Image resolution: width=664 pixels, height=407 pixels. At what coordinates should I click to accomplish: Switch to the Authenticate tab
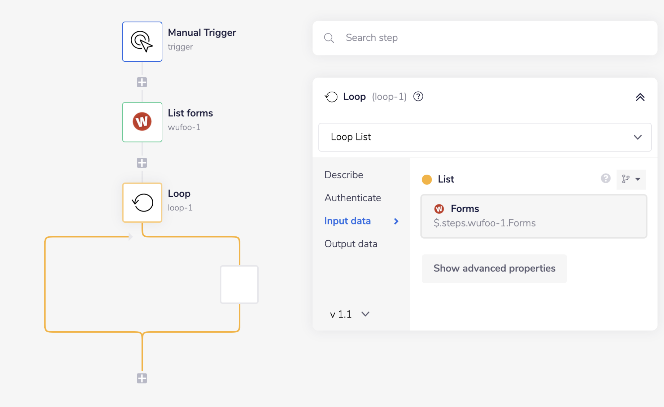[x=353, y=198]
